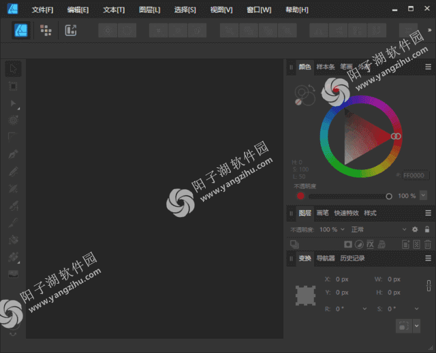Switch to the 历史记录 tab

[352, 258]
